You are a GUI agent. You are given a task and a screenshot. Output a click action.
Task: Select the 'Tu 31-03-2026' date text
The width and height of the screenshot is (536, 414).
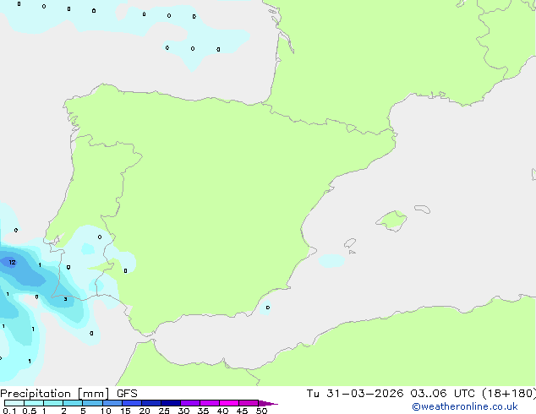pyautogui.click(x=355, y=394)
